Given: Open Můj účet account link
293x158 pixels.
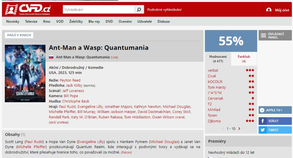Looking at the screenshot, I should coord(282,10).
